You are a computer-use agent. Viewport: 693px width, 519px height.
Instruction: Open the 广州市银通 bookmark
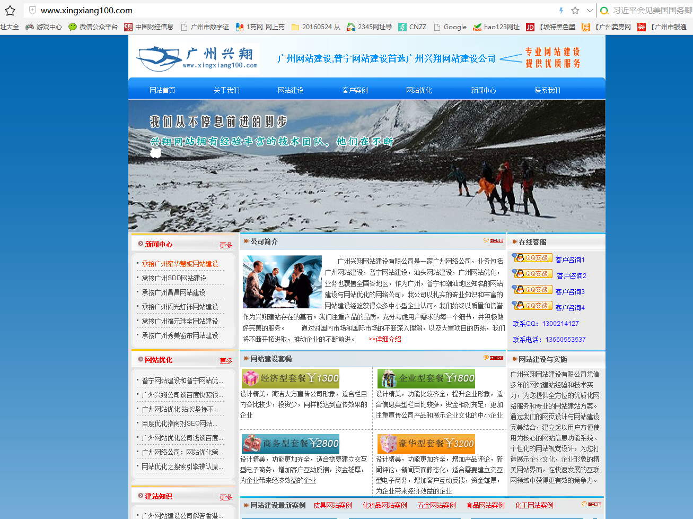point(662,27)
